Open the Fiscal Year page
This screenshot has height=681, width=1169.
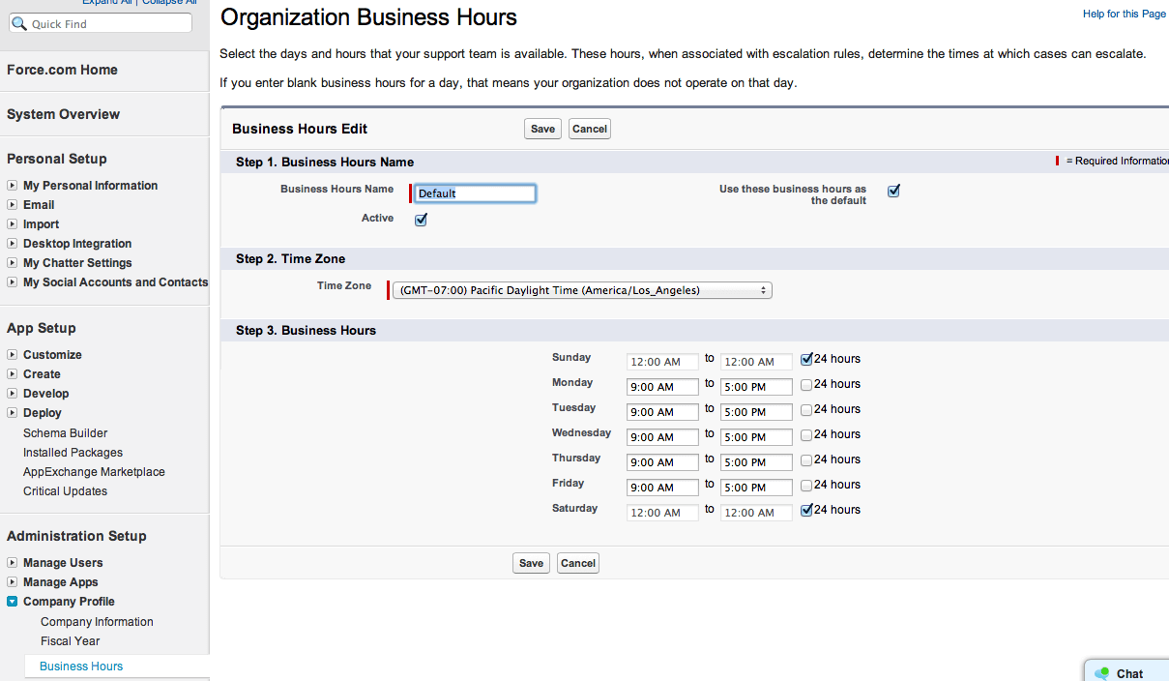coord(70,640)
